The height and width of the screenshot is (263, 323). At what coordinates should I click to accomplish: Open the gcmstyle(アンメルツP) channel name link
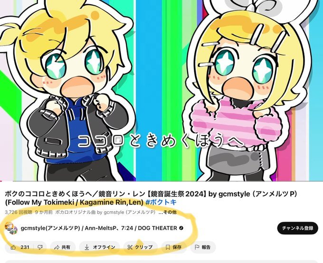pyautogui.click(x=50, y=228)
